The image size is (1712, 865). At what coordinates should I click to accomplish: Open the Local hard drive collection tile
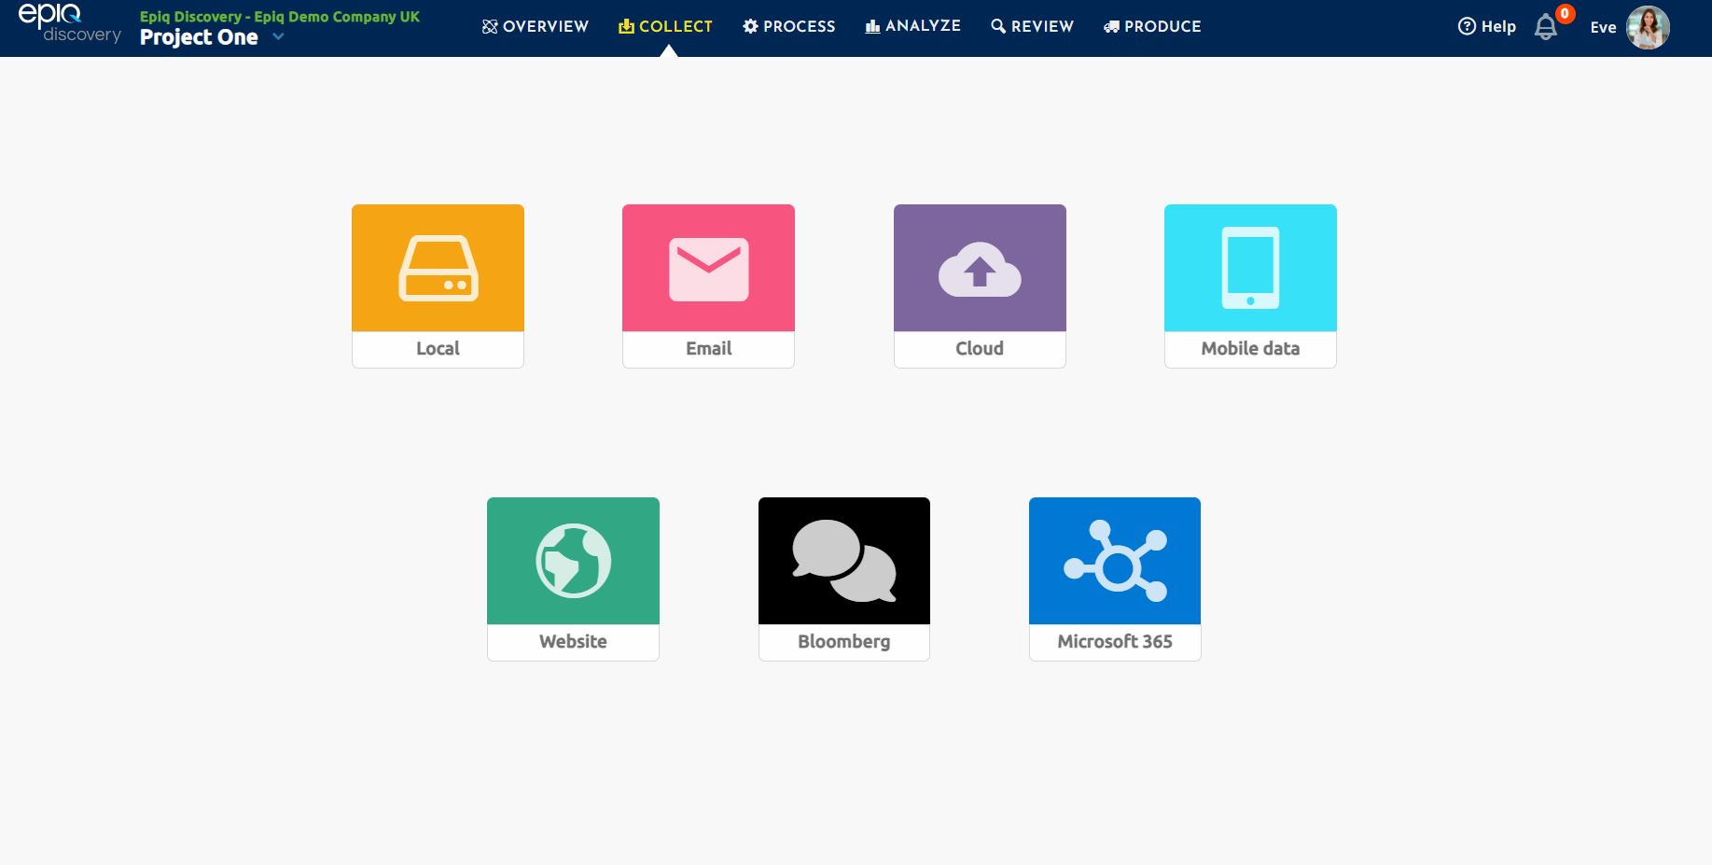tap(438, 286)
